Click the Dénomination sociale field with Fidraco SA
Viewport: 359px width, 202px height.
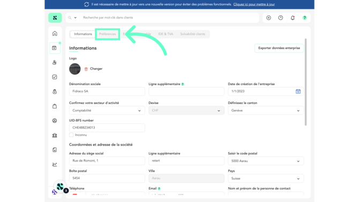pyautogui.click(x=107, y=91)
